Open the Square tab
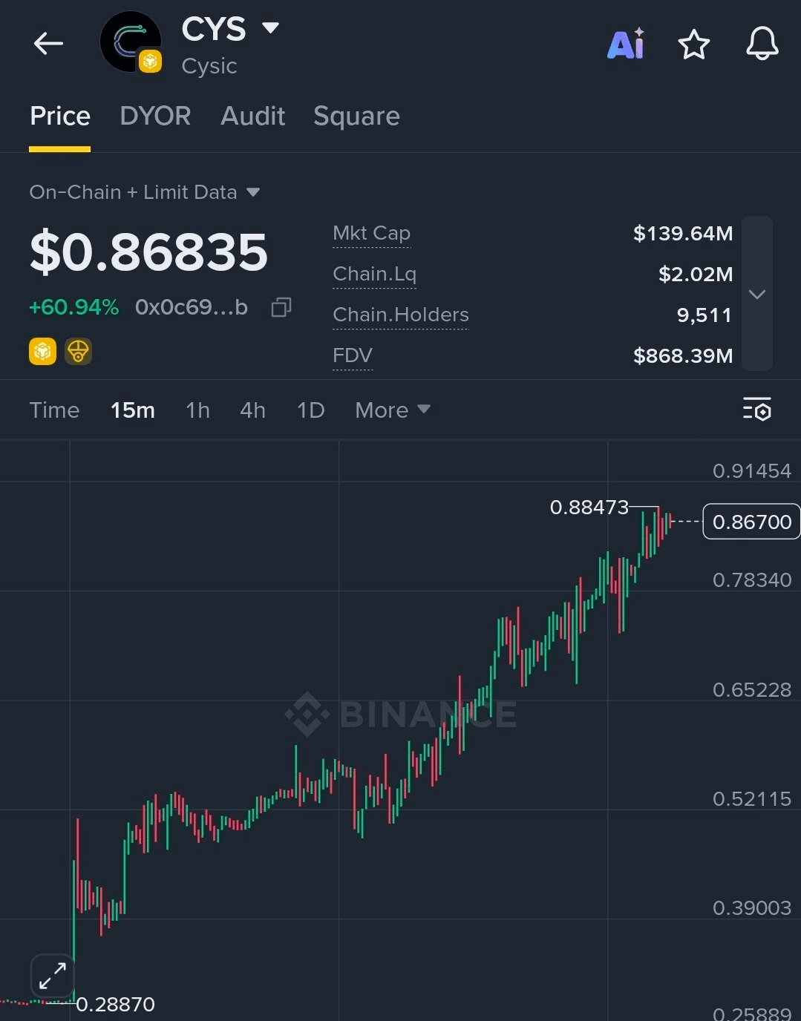Image resolution: width=801 pixels, height=1021 pixels. tap(356, 116)
